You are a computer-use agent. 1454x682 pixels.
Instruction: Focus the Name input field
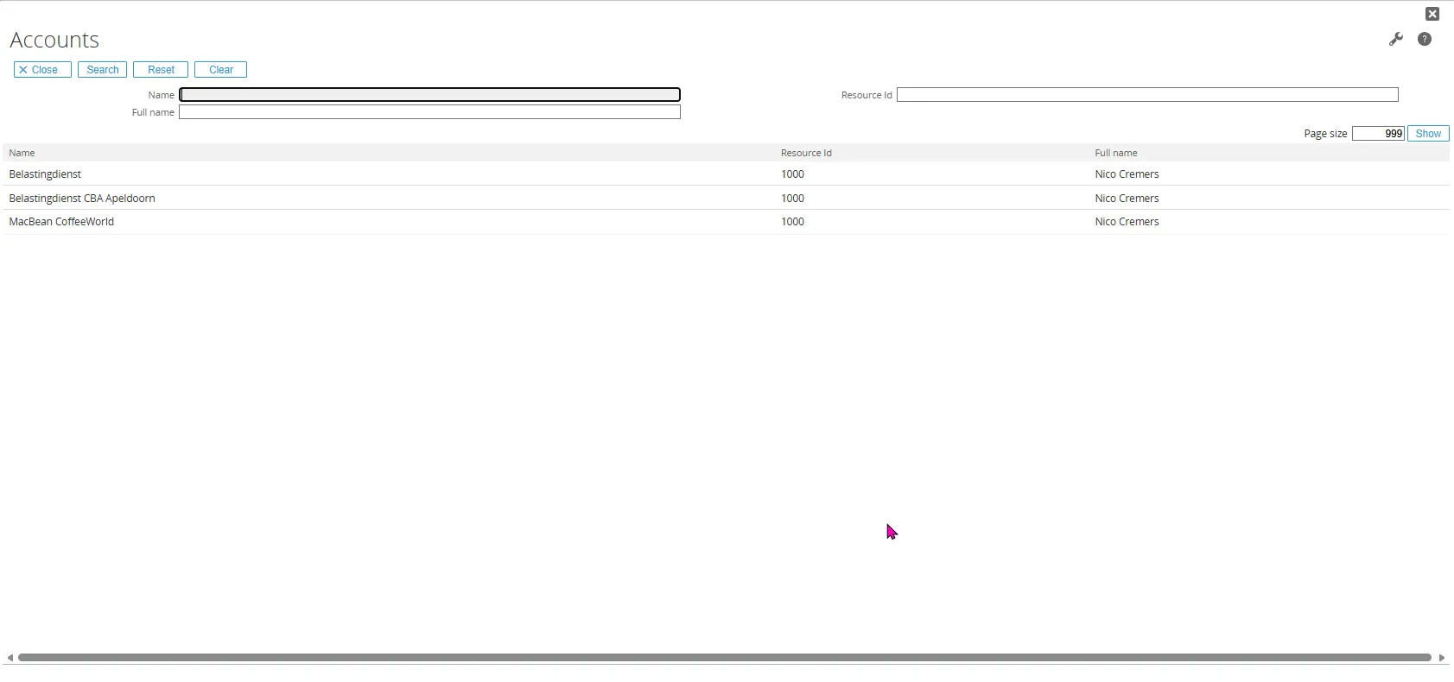point(429,95)
